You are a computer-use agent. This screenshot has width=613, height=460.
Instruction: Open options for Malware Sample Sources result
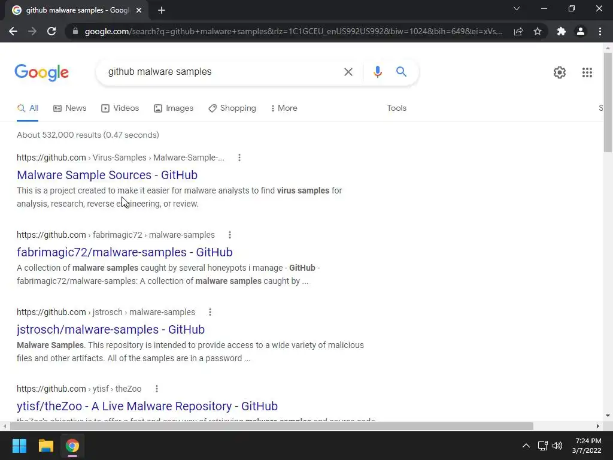(x=239, y=158)
